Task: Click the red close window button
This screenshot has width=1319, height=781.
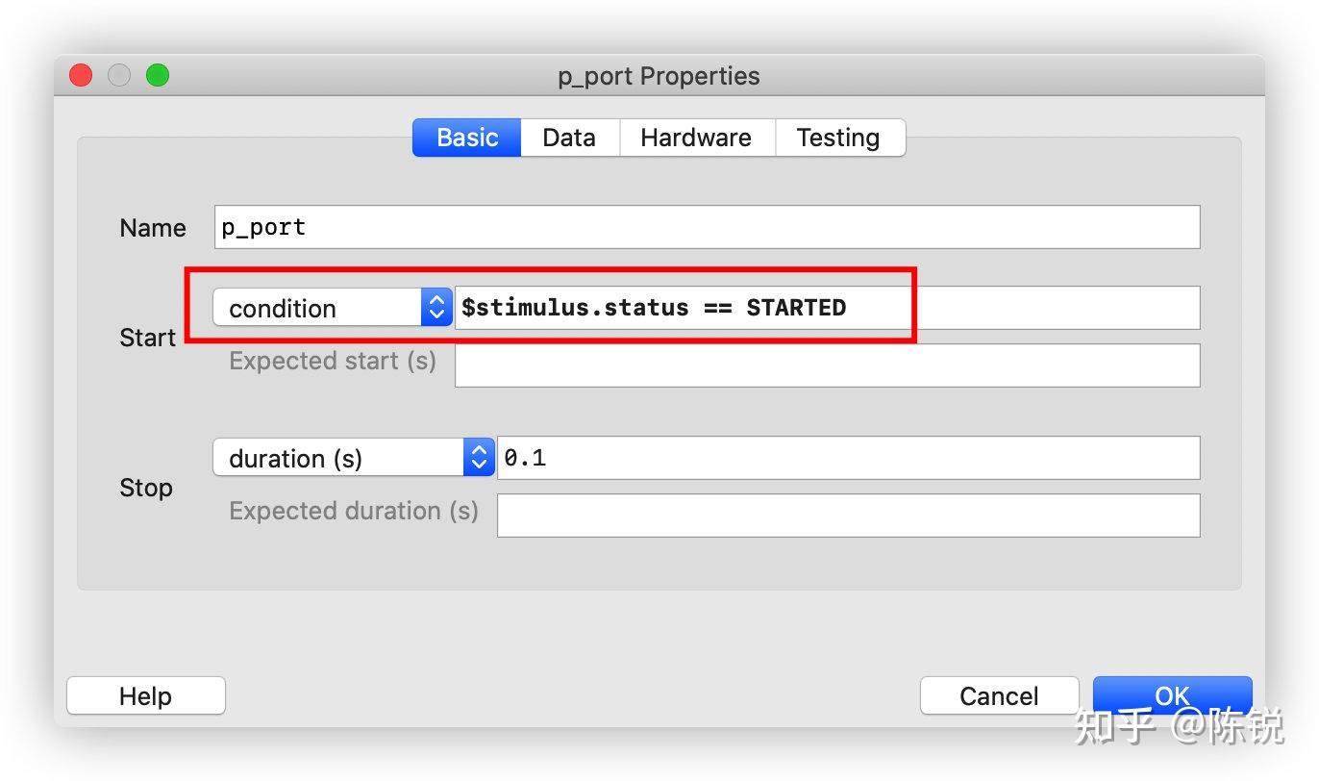Action: pos(81,75)
